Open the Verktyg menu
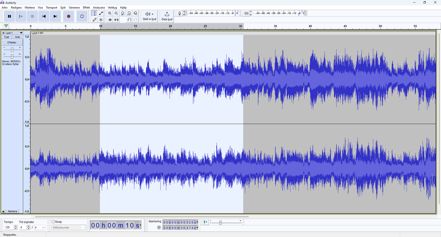 click(x=112, y=7)
